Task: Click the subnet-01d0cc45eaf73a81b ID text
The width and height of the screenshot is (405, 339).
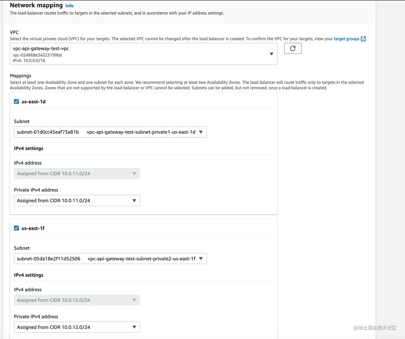Action: pyautogui.click(x=48, y=132)
